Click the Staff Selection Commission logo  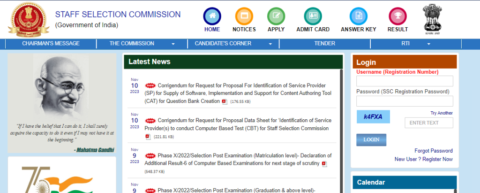click(x=29, y=20)
